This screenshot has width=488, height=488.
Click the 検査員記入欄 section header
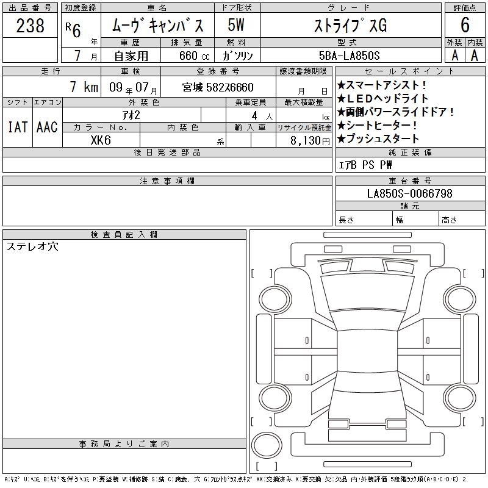(x=124, y=235)
